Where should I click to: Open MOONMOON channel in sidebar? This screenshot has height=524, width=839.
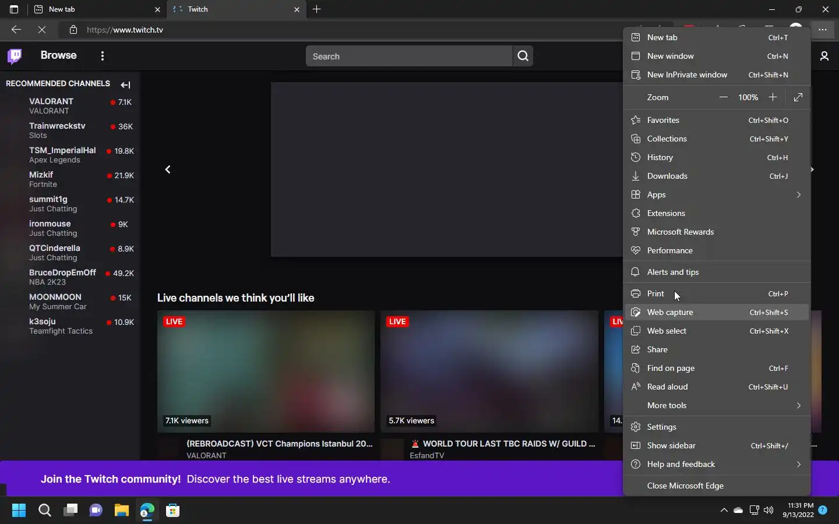(70, 302)
